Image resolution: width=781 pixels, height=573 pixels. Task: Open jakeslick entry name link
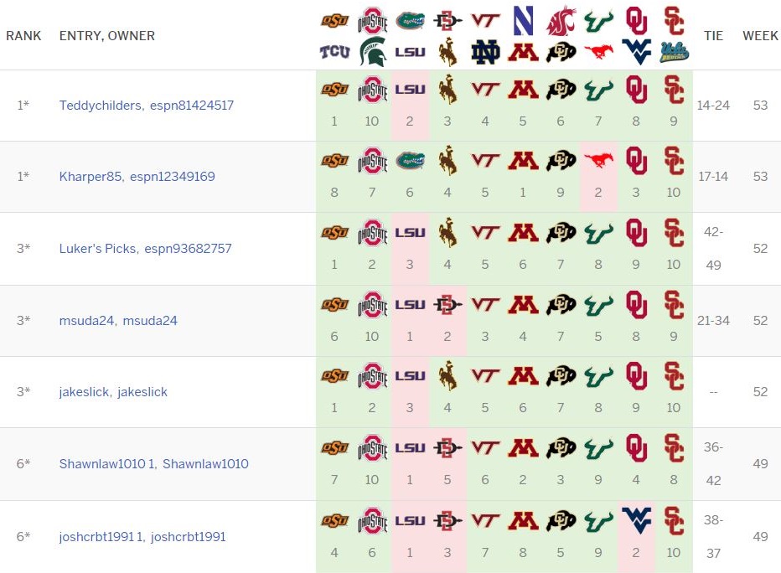click(x=84, y=392)
